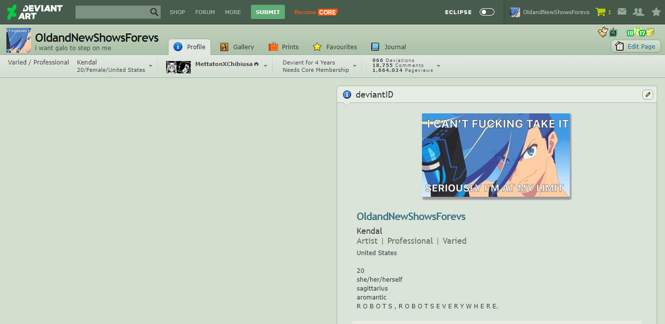The width and height of the screenshot is (665, 324).
Task: Click the 'Artist | Professional | Varied' line
Action: (x=411, y=241)
